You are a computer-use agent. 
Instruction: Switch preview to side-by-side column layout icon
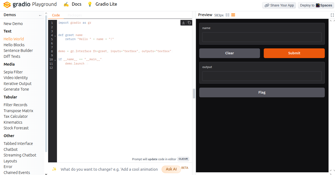[x=227, y=15]
